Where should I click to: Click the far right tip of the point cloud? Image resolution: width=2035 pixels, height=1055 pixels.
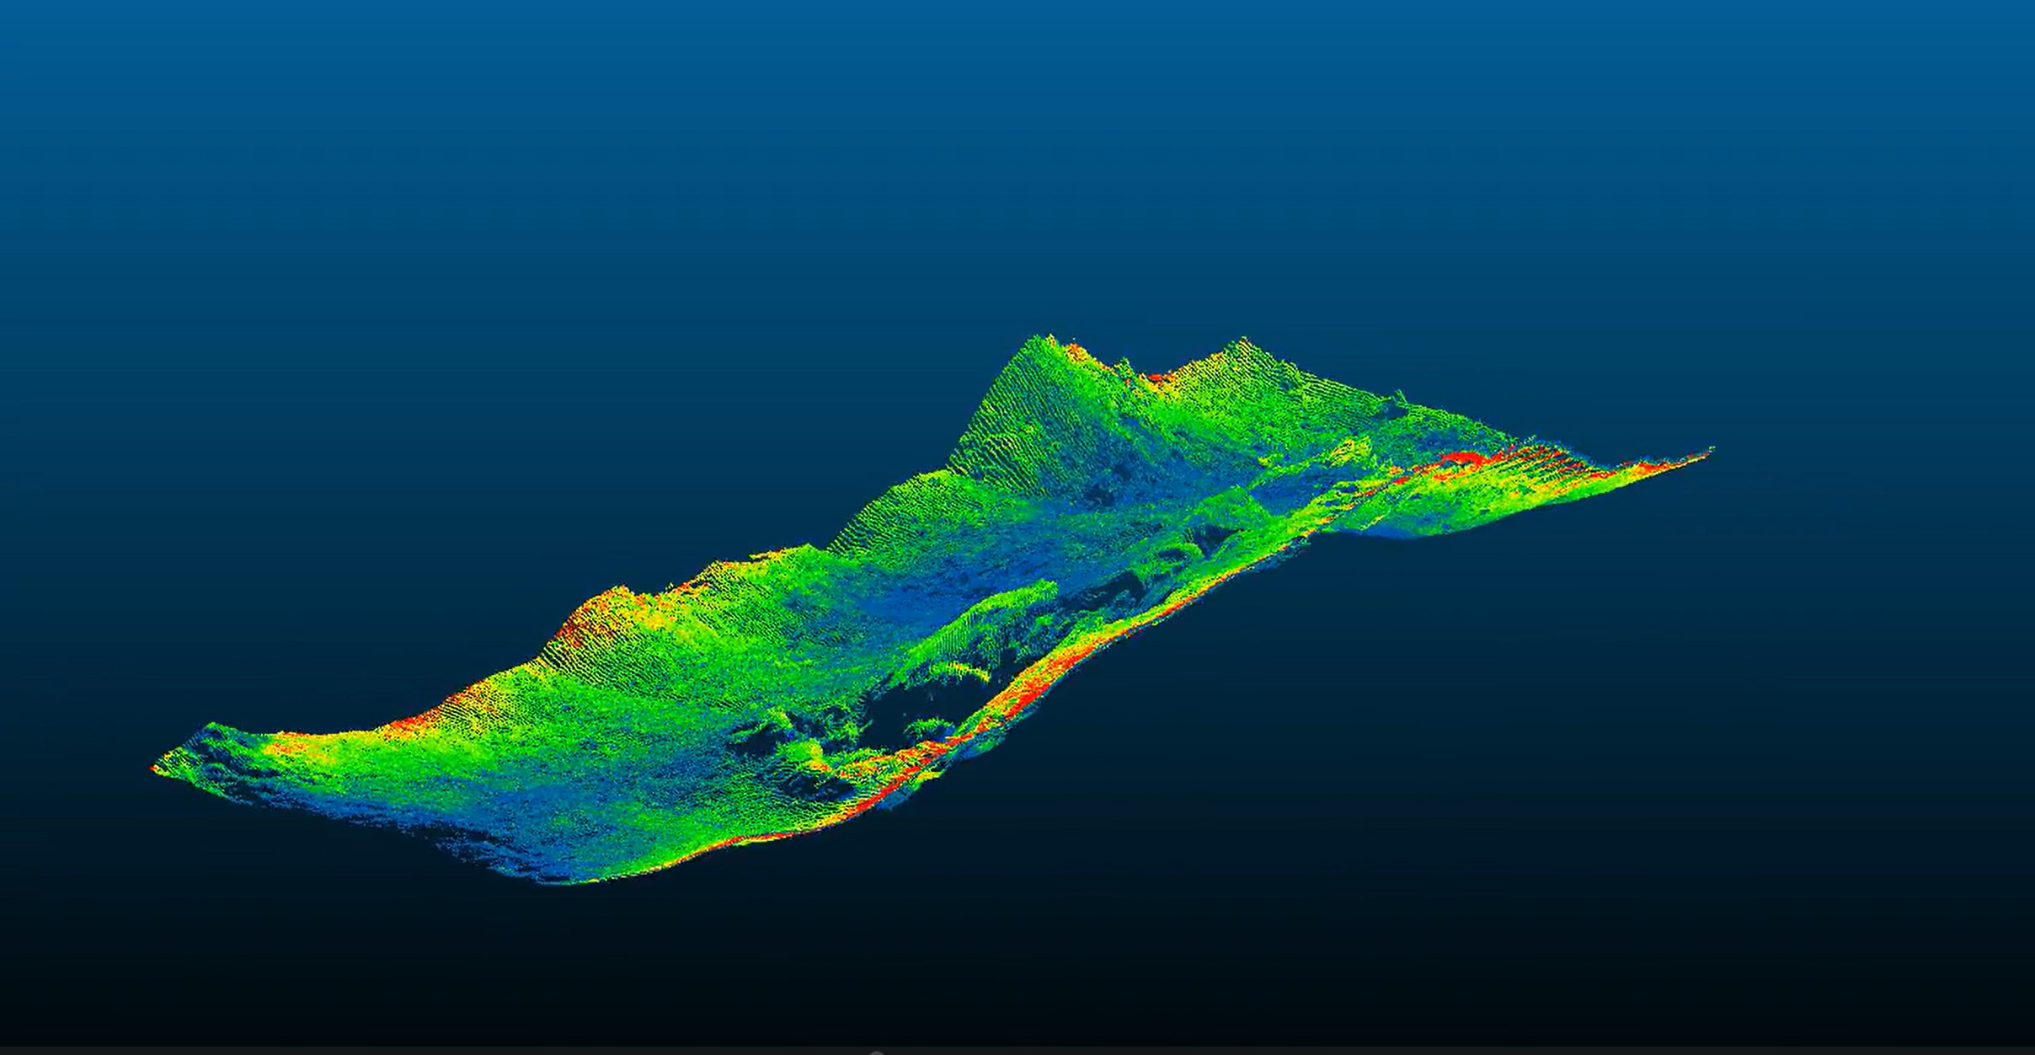1710,453
